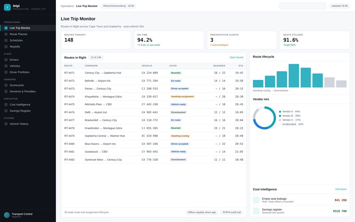This screenshot has width=355, height=222.
Task: Click the R318 700 savings amount
Action: coord(339,211)
